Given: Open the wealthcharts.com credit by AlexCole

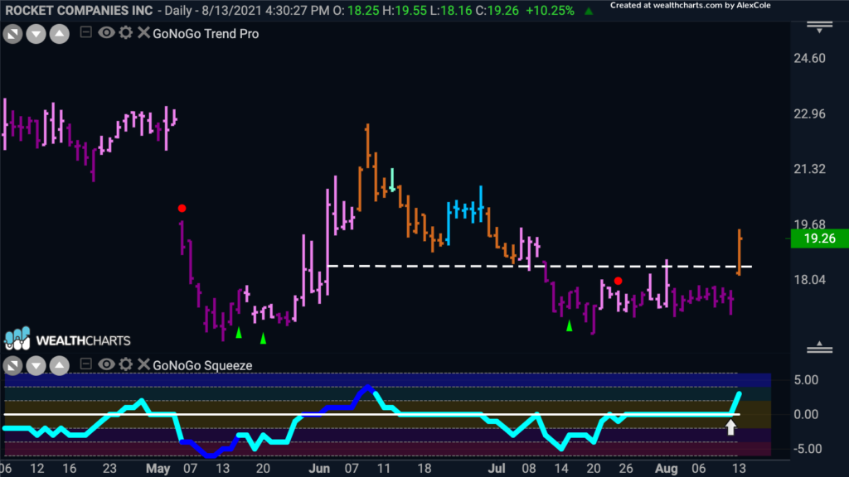Looking at the screenshot, I should point(691,6).
